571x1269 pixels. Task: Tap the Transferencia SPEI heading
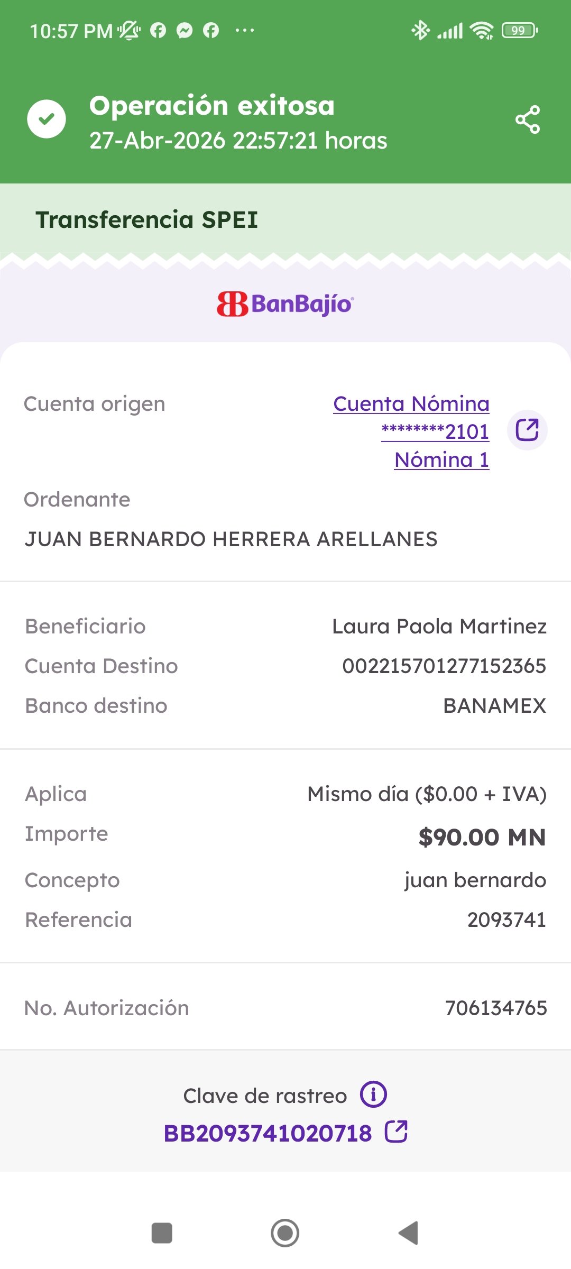click(x=147, y=219)
